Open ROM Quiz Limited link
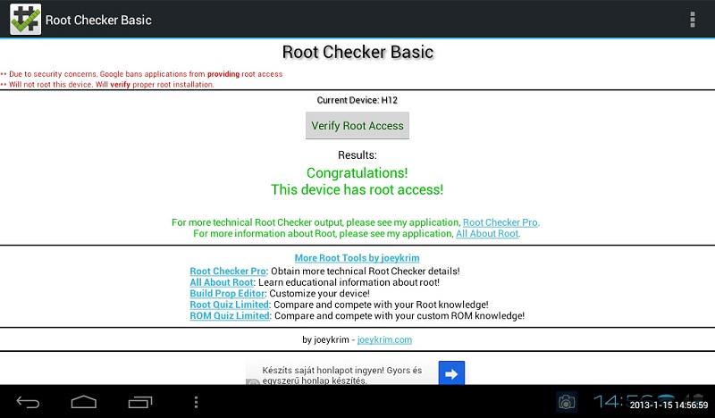The width and height of the screenshot is (715, 418). click(231, 315)
